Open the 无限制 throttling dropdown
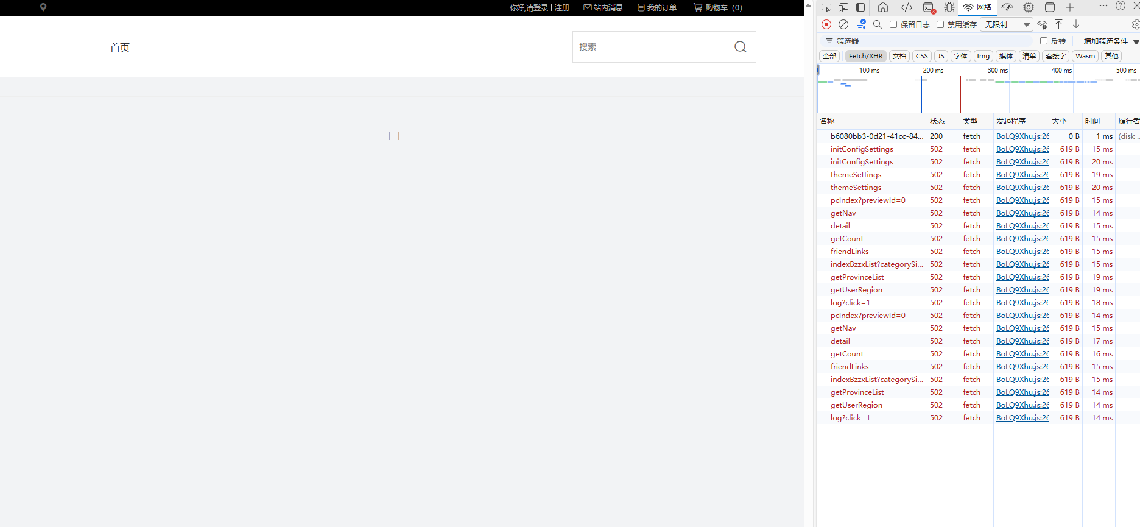Screen dimensions: 1140x527 click(x=1007, y=24)
